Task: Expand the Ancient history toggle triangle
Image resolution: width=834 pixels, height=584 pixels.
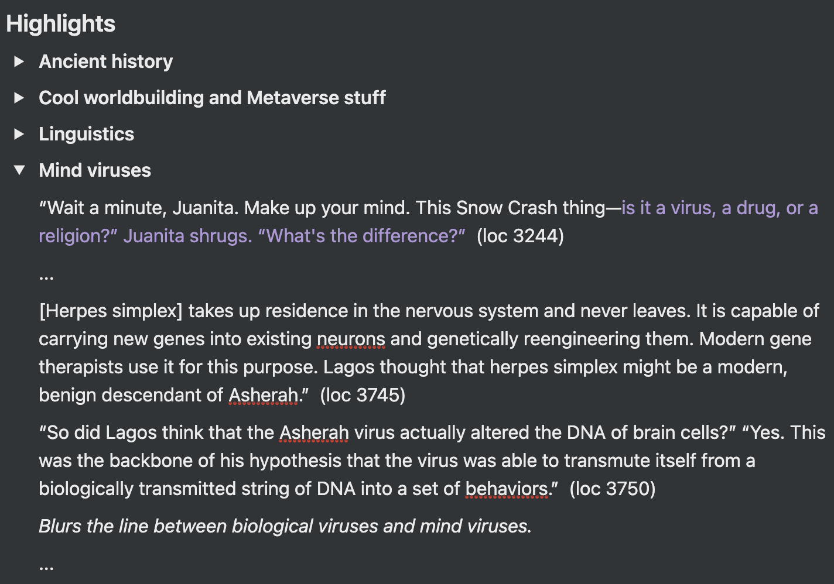Action: (x=19, y=61)
